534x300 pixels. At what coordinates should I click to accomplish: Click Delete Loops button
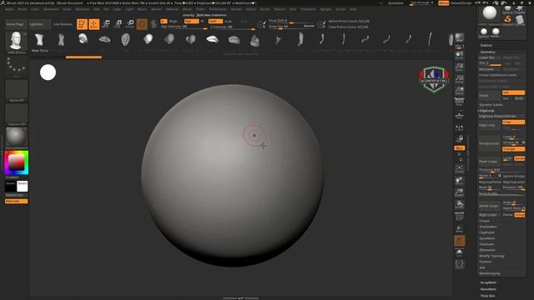490,206
